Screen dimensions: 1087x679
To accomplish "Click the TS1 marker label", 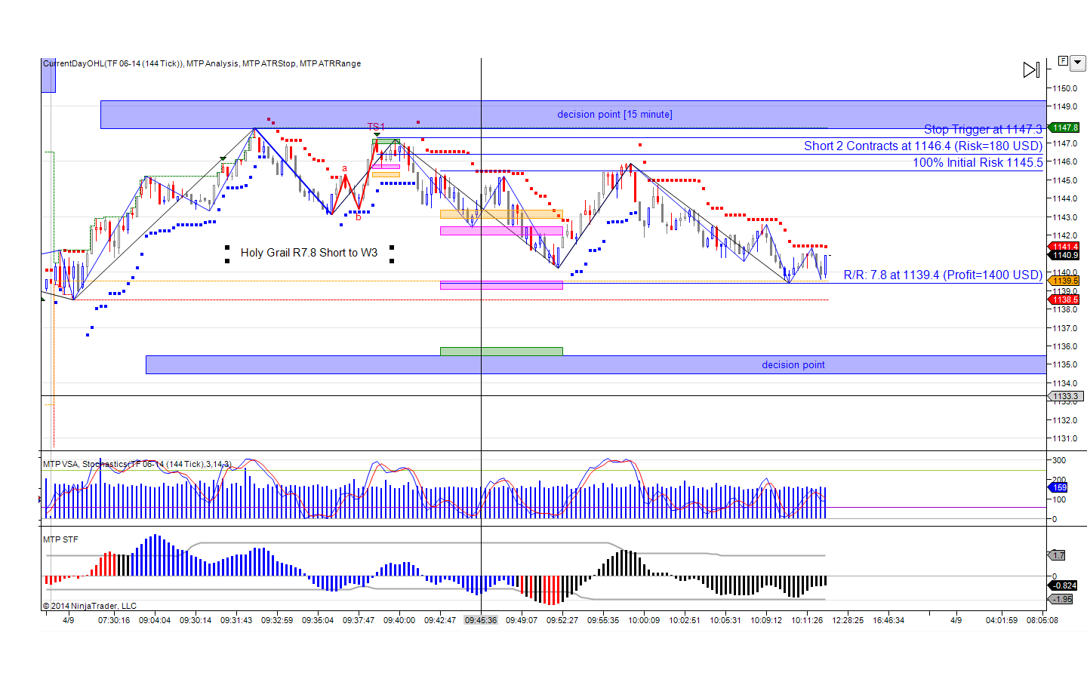I will [376, 127].
